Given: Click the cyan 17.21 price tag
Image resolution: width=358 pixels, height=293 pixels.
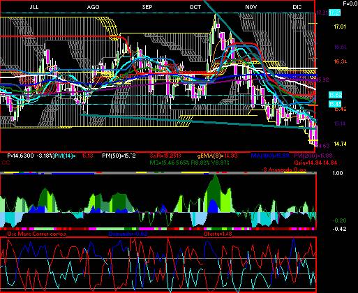Looking at the screenshot, I should pos(335,13).
